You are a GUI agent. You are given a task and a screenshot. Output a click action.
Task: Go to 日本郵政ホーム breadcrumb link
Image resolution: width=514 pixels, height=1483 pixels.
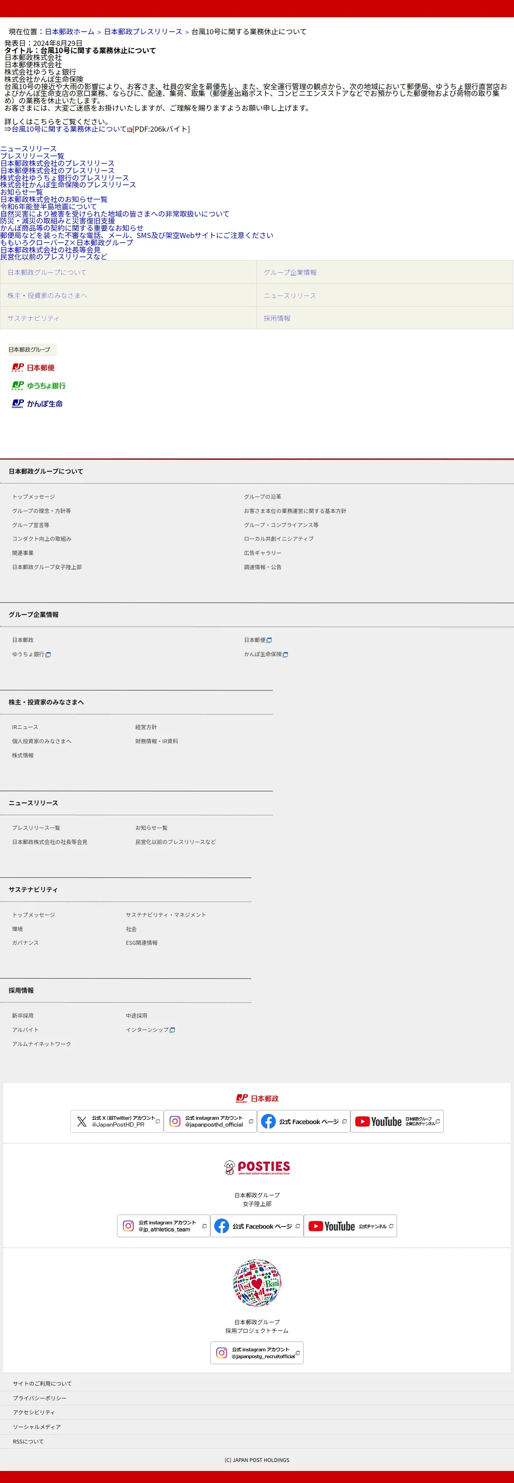pyautogui.click(x=69, y=32)
